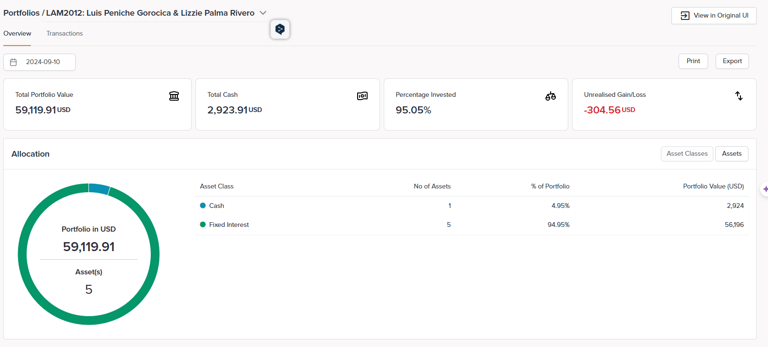Open the 2024-09-10 date picker

43,62
